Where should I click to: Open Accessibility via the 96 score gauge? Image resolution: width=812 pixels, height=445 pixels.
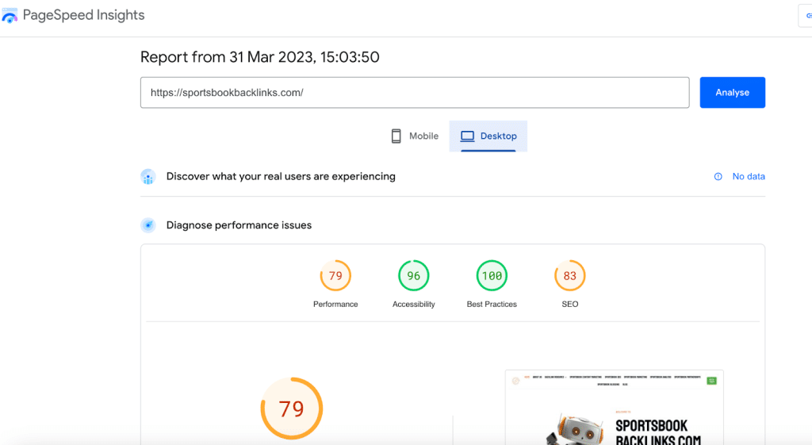413,276
